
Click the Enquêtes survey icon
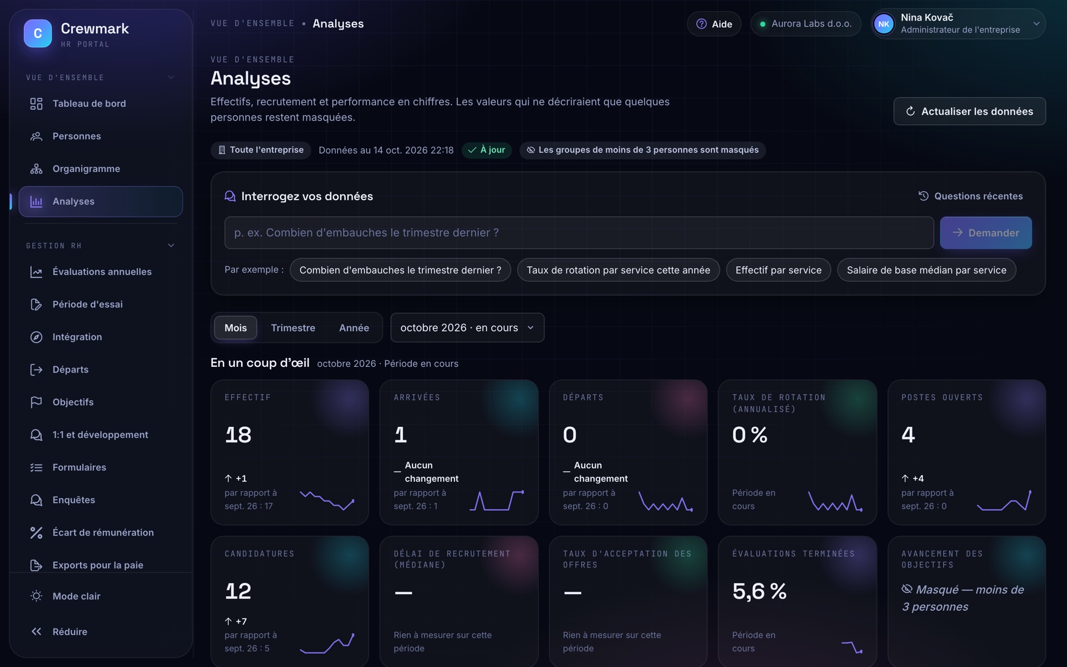(36, 500)
